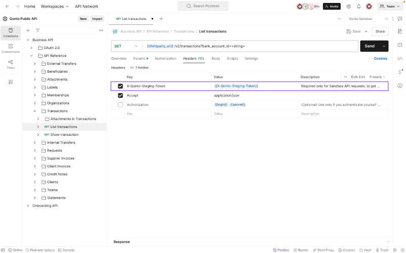Open the environment quick look icon
Screen dimensions: 406x253
[400, 19]
